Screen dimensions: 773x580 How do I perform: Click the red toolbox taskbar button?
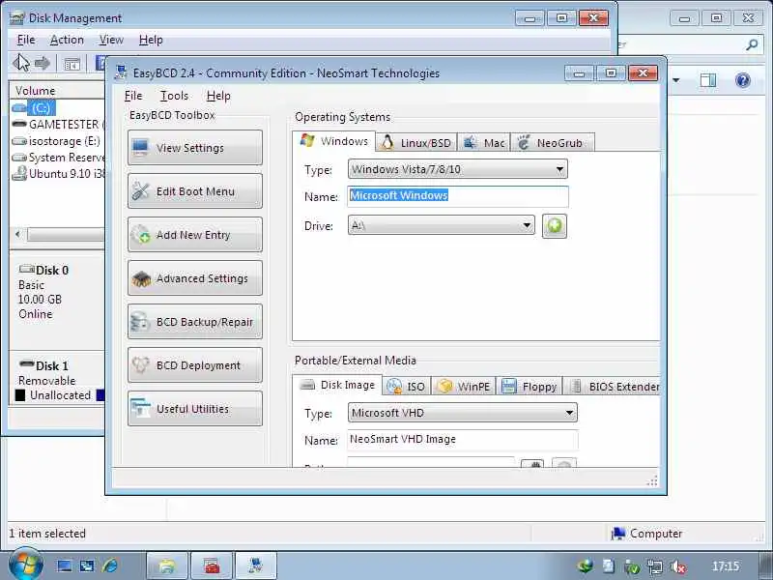tap(212, 565)
